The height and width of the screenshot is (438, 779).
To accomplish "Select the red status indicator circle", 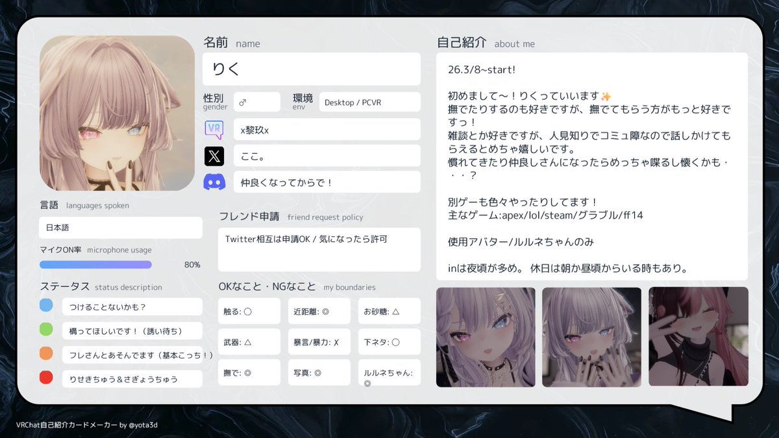I will point(45,376).
